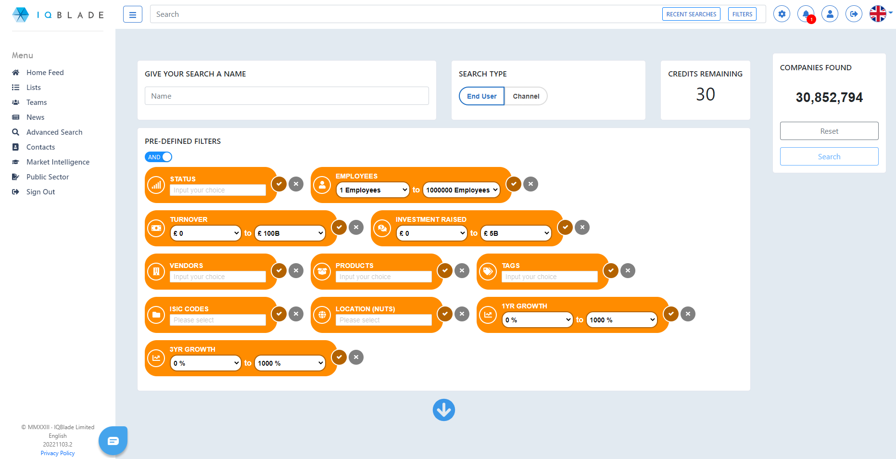Remove the Turnover filter with X icon
Viewport: 896px width, 459px height.
pyautogui.click(x=356, y=227)
